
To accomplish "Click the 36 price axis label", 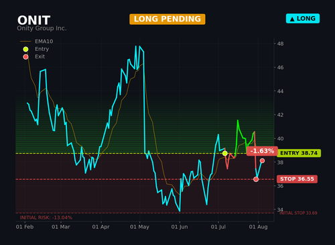I will (281, 186).
